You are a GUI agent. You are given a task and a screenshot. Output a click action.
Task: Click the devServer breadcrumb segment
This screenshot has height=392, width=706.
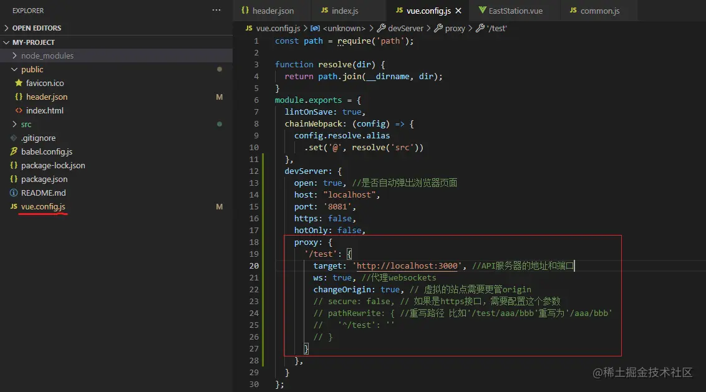coord(405,28)
